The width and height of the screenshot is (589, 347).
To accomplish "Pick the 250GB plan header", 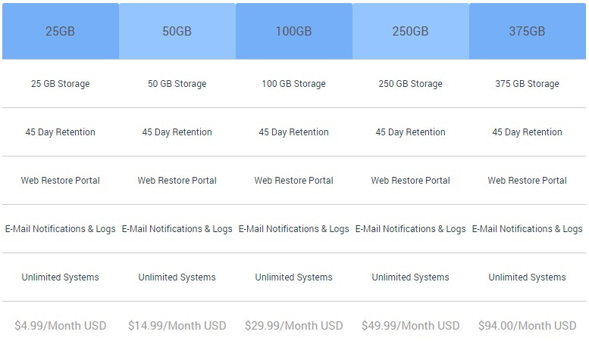I will (x=411, y=31).
